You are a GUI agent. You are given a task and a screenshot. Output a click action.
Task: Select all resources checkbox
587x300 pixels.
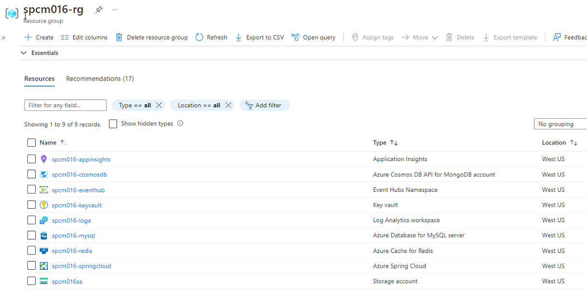pyautogui.click(x=31, y=143)
